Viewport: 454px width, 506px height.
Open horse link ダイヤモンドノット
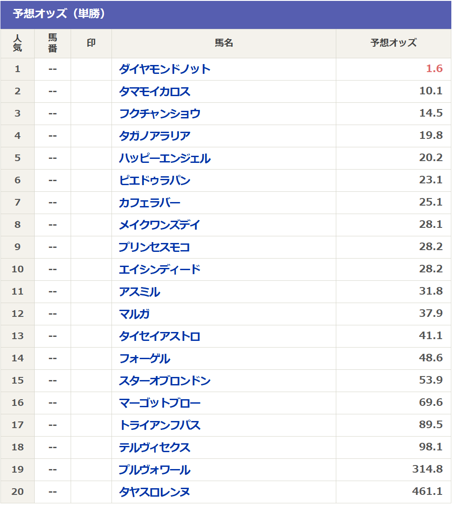[x=164, y=69]
